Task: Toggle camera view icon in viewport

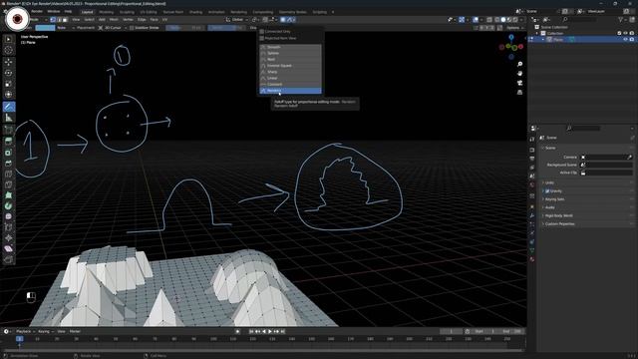Action: click(519, 83)
